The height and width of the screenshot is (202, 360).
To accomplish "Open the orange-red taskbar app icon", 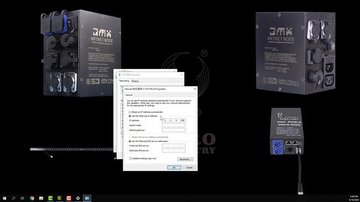I will click(69, 198).
